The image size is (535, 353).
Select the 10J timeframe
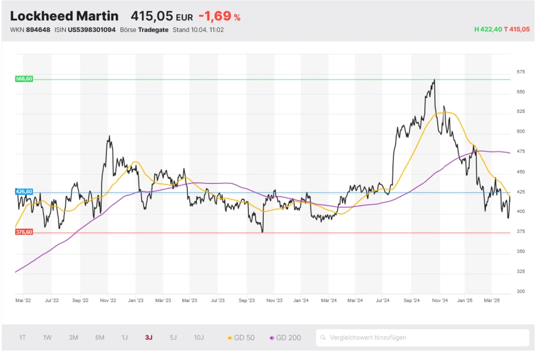tap(198, 337)
